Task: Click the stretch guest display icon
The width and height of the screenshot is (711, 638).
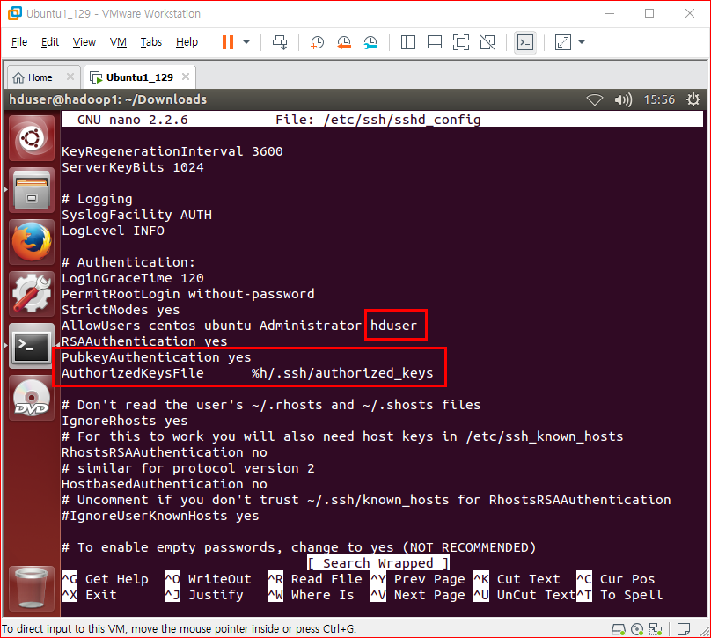Action: [562, 42]
